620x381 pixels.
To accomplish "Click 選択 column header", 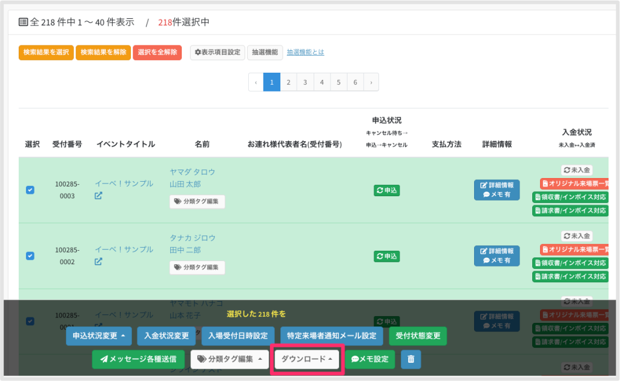I will click(x=33, y=144).
